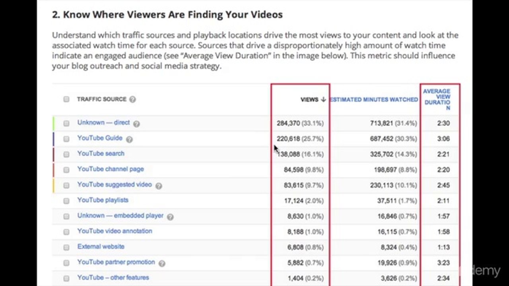Click the 1:13 average duration value
This screenshot has width=509, height=286.
click(x=443, y=247)
